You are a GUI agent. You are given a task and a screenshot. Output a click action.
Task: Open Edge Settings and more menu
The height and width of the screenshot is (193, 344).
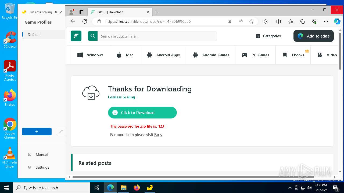pos(326,21)
